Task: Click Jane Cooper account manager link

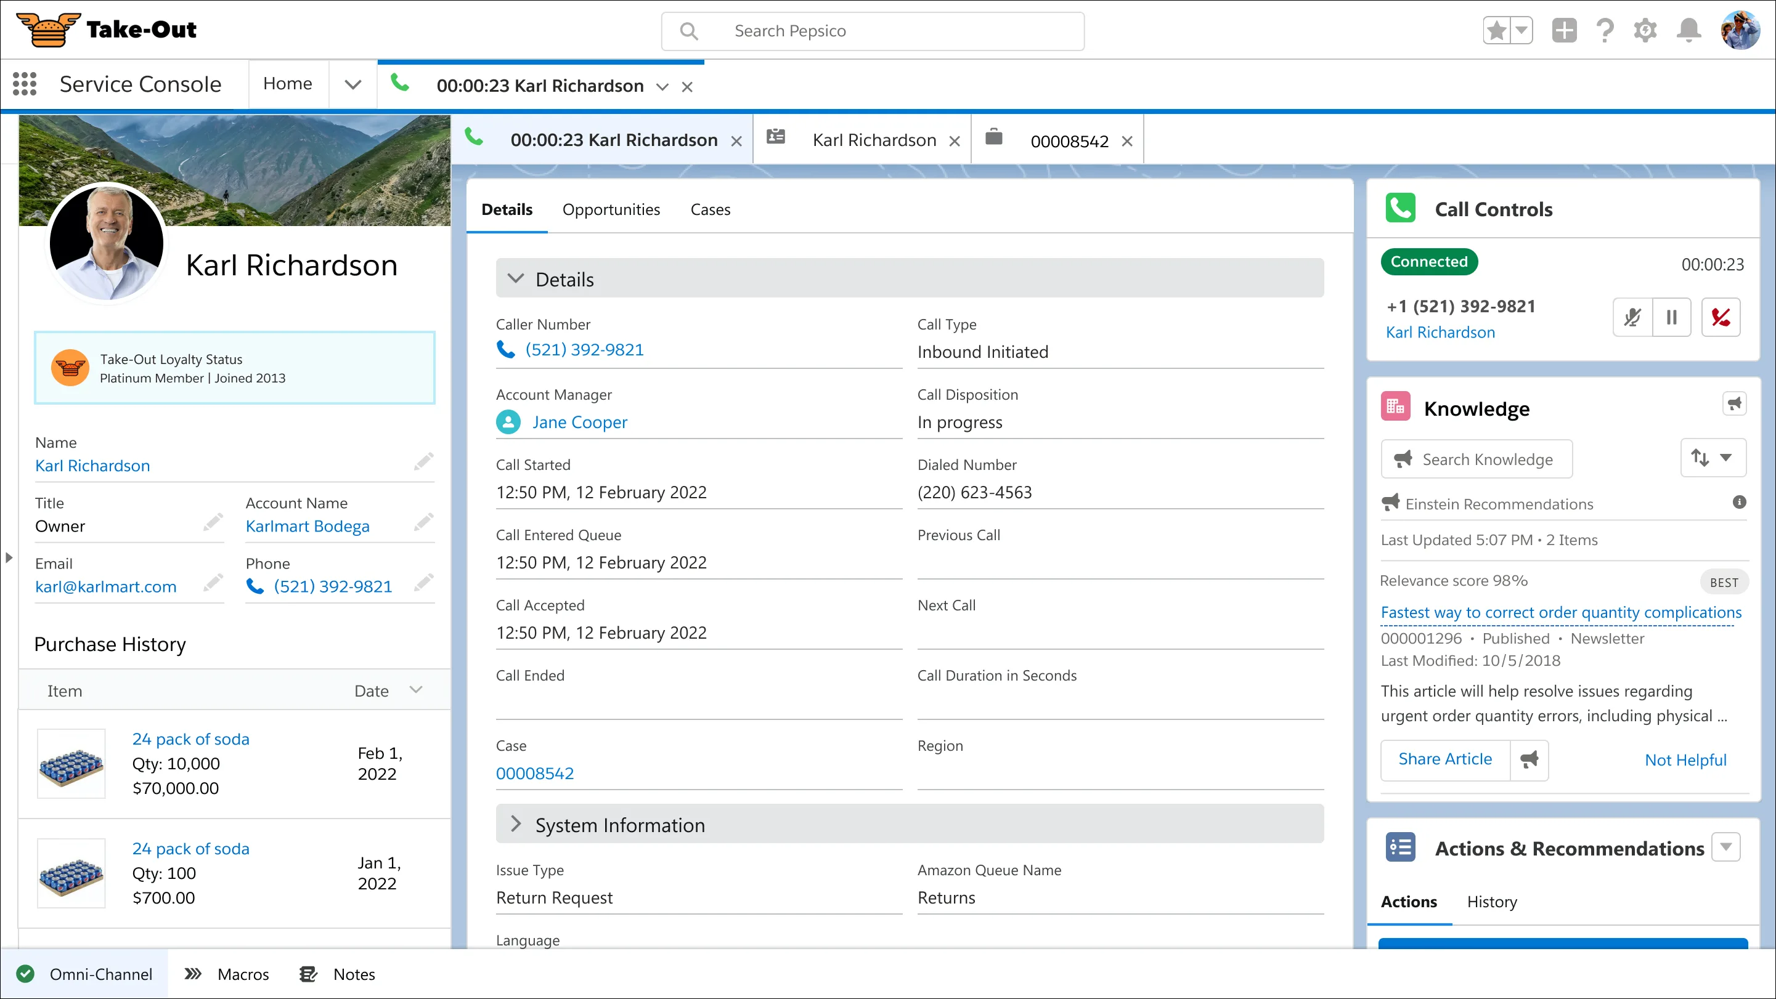Action: tap(579, 422)
